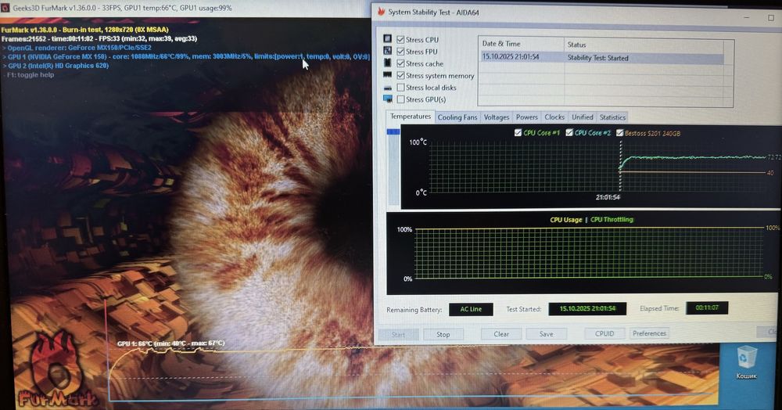
Task: Click the Status column header
Action: [x=644, y=45]
